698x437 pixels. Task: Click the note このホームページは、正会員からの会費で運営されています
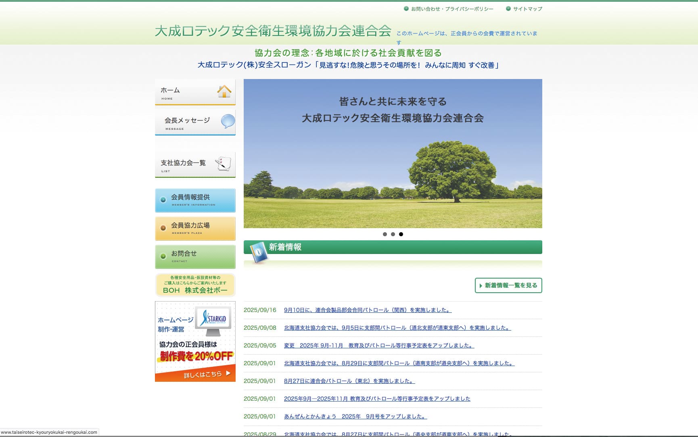[467, 37]
